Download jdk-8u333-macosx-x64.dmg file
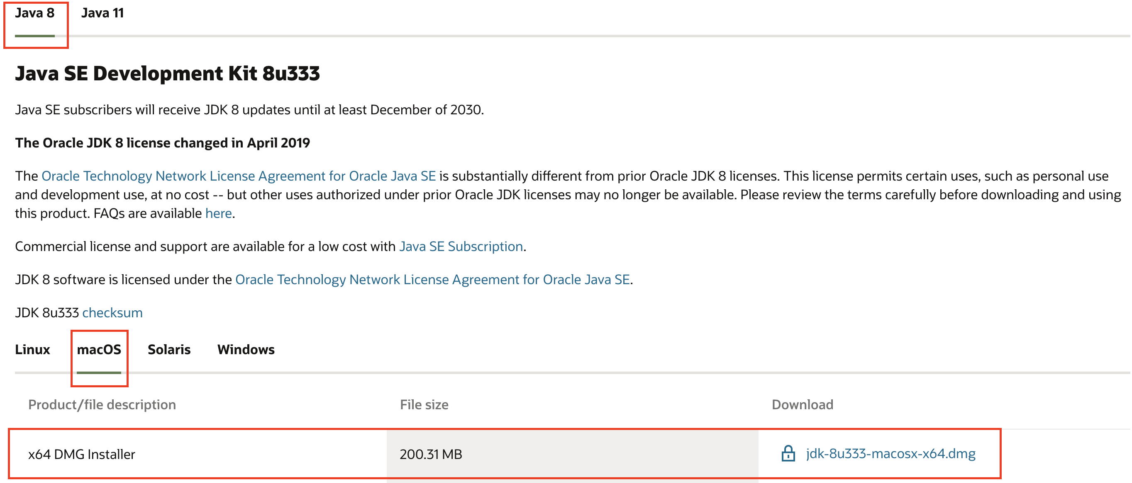 click(x=890, y=453)
